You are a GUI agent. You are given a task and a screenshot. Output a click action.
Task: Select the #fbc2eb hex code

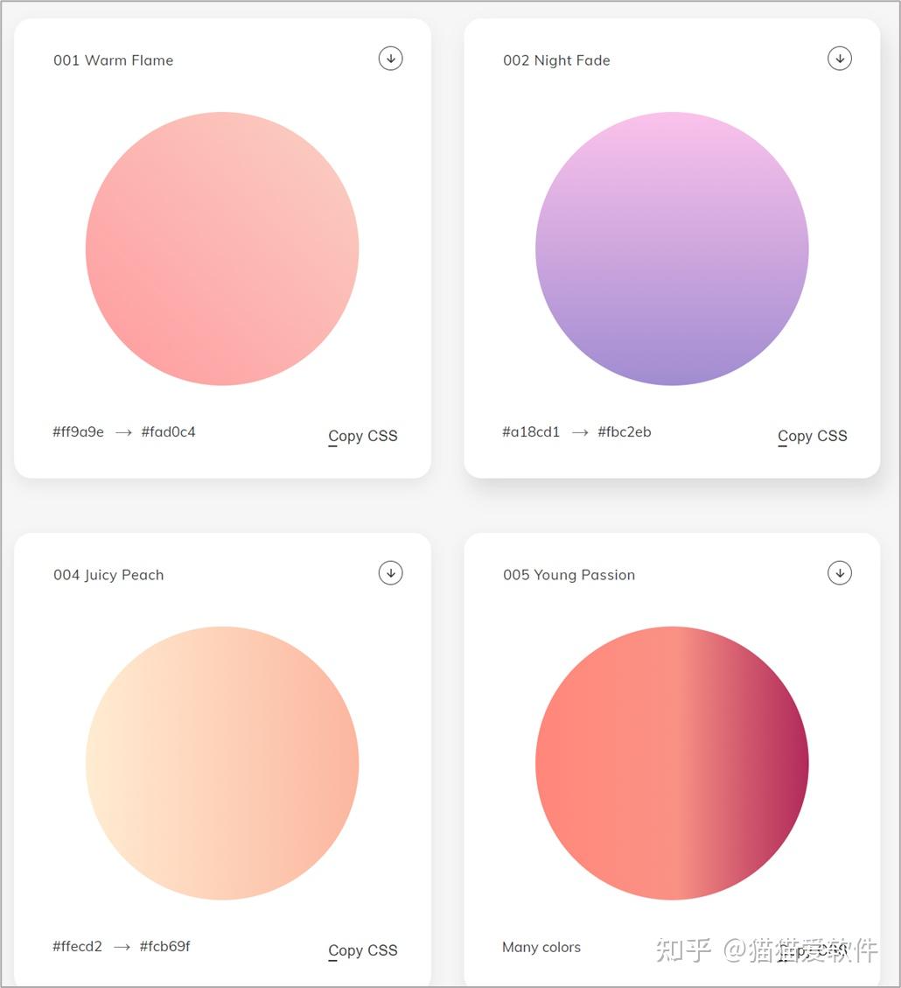point(625,431)
